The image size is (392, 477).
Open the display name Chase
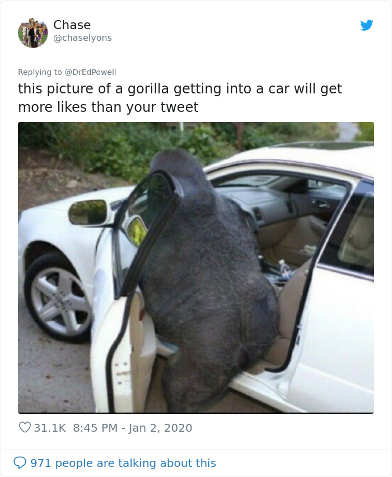(72, 25)
